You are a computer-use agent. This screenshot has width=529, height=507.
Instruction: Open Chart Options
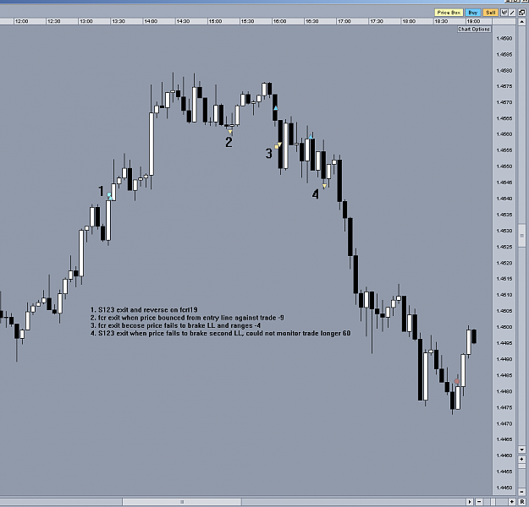pyautogui.click(x=474, y=30)
